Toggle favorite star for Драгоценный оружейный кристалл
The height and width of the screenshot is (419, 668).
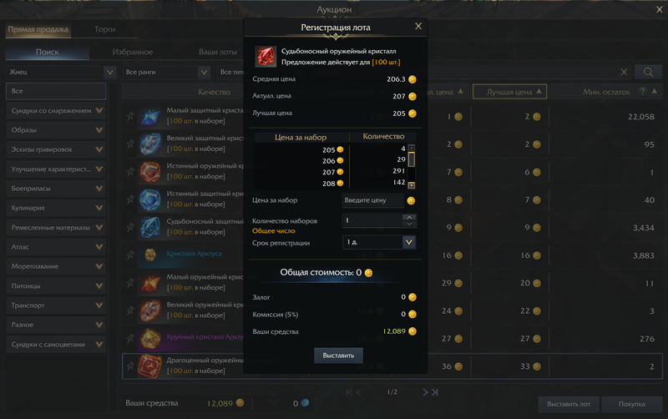(x=130, y=366)
